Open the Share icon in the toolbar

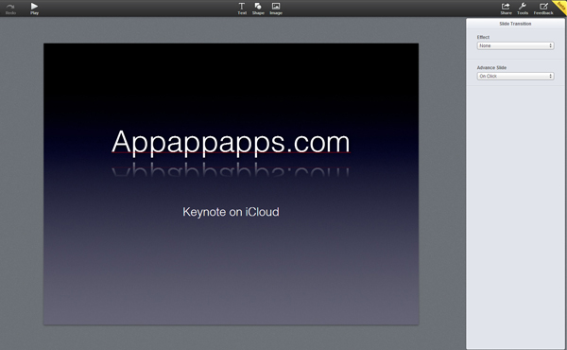point(506,6)
